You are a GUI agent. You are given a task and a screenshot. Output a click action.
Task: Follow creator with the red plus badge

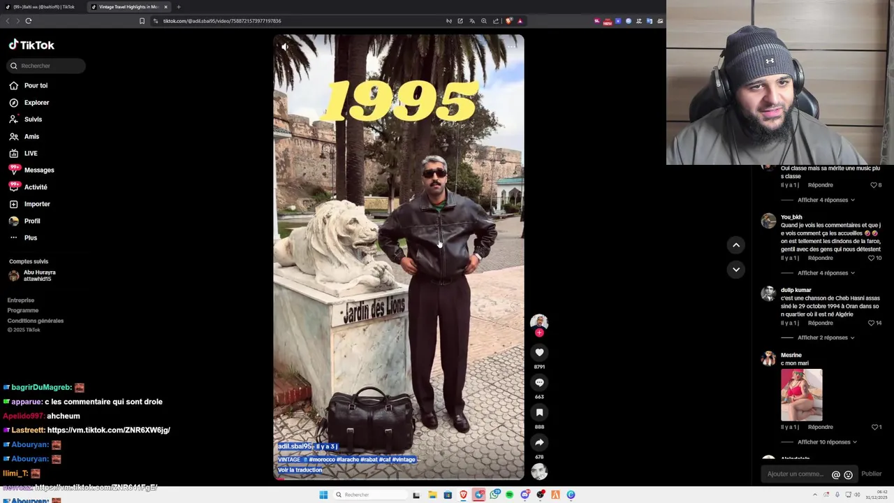539,333
